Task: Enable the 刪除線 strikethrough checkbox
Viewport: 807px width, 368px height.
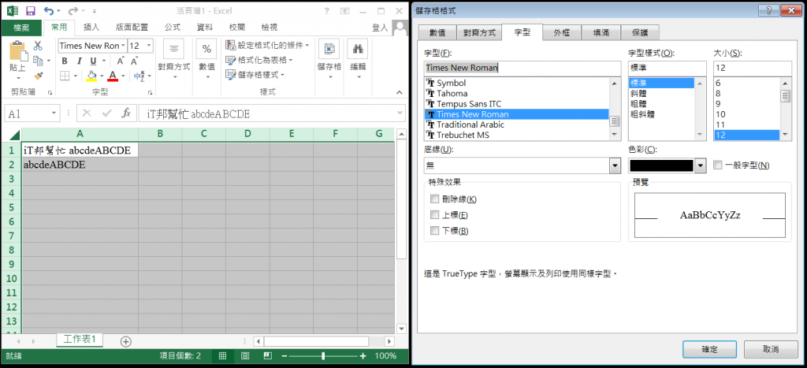Action: pyautogui.click(x=435, y=199)
